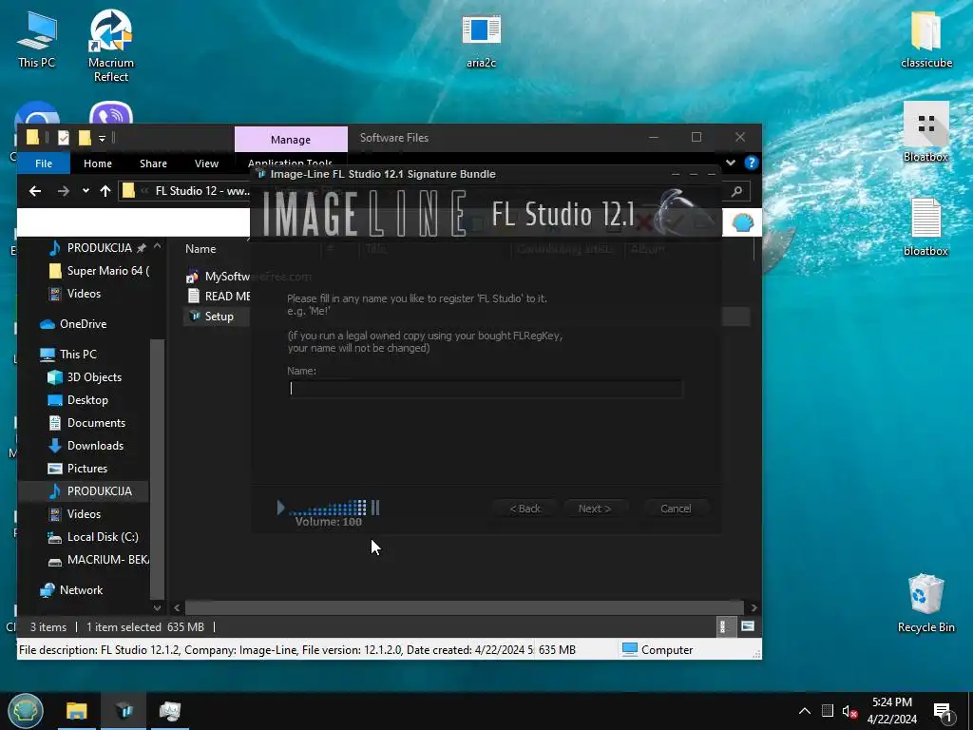The width and height of the screenshot is (973, 730).
Task: Switch to the Home ribbon tab
Action: (x=98, y=163)
